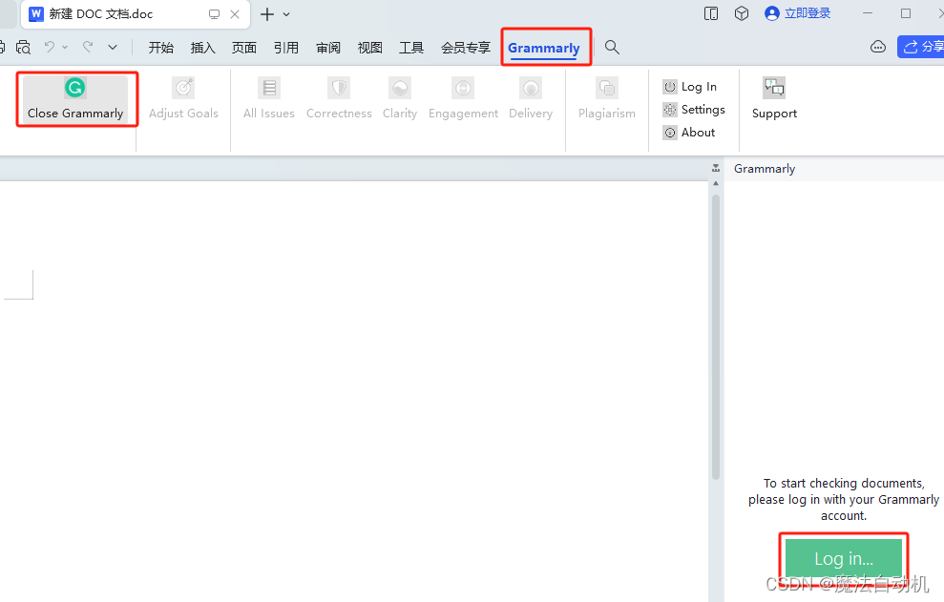The width and height of the screenshot is (944, 602).
Task: Open the 审阅 ribbon tab
Action: click(x=328, y=48)
